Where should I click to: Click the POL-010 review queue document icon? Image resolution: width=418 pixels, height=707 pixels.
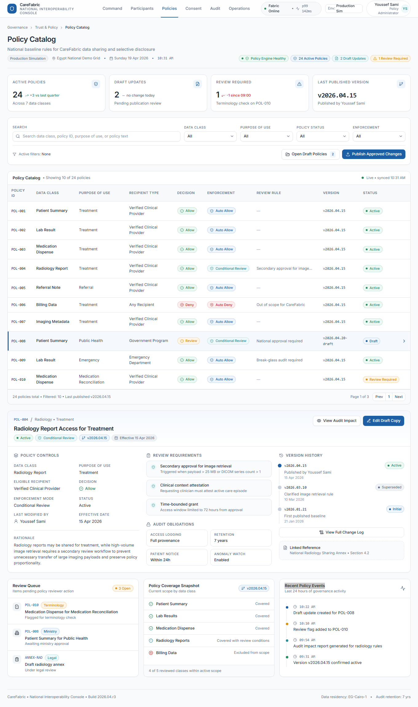point(17,607)
